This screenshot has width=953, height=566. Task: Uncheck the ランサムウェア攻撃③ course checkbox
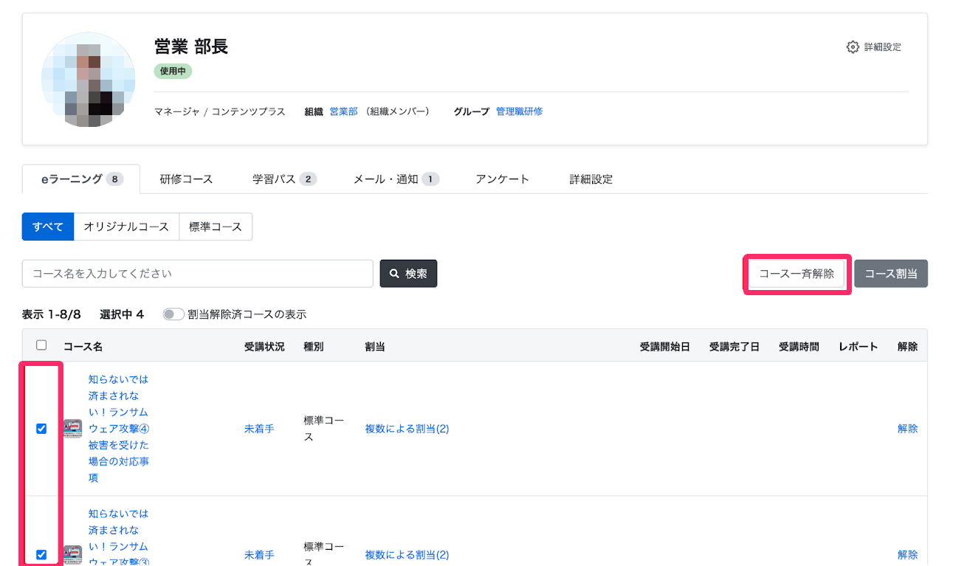click(41, 555)
